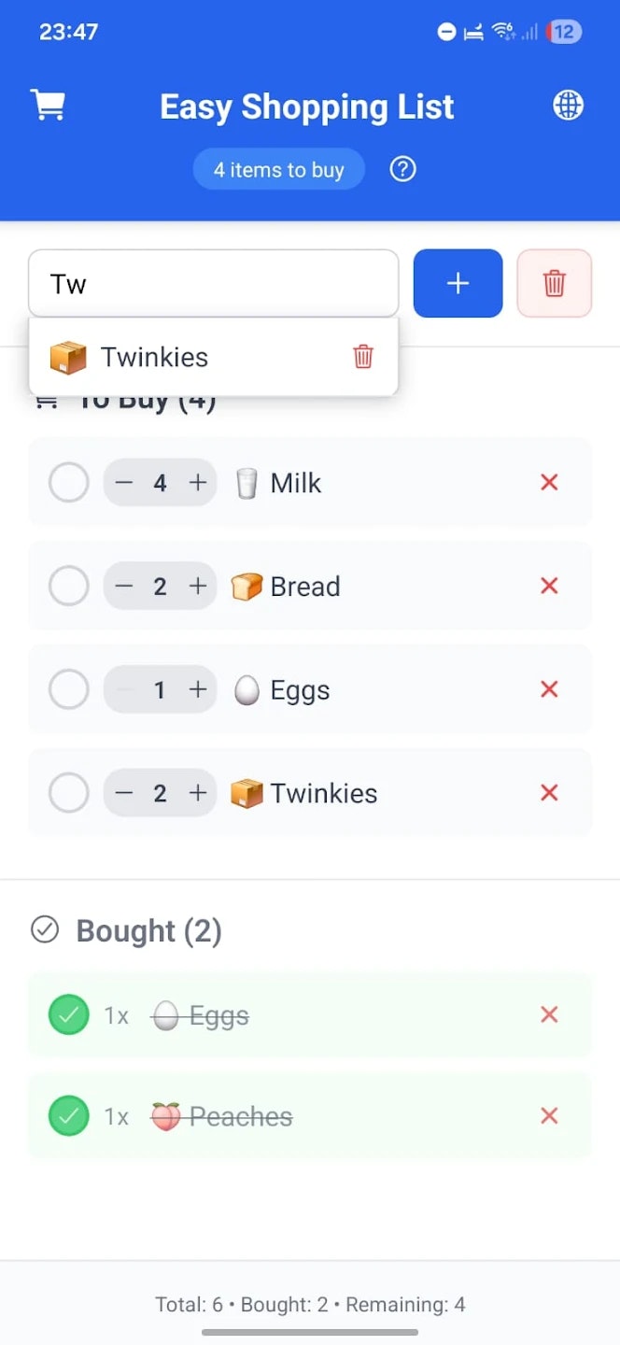The height and width of the screenshot is (1345, 620).
Task: Click the red trash delete-all icon
Action: point(555,283)
